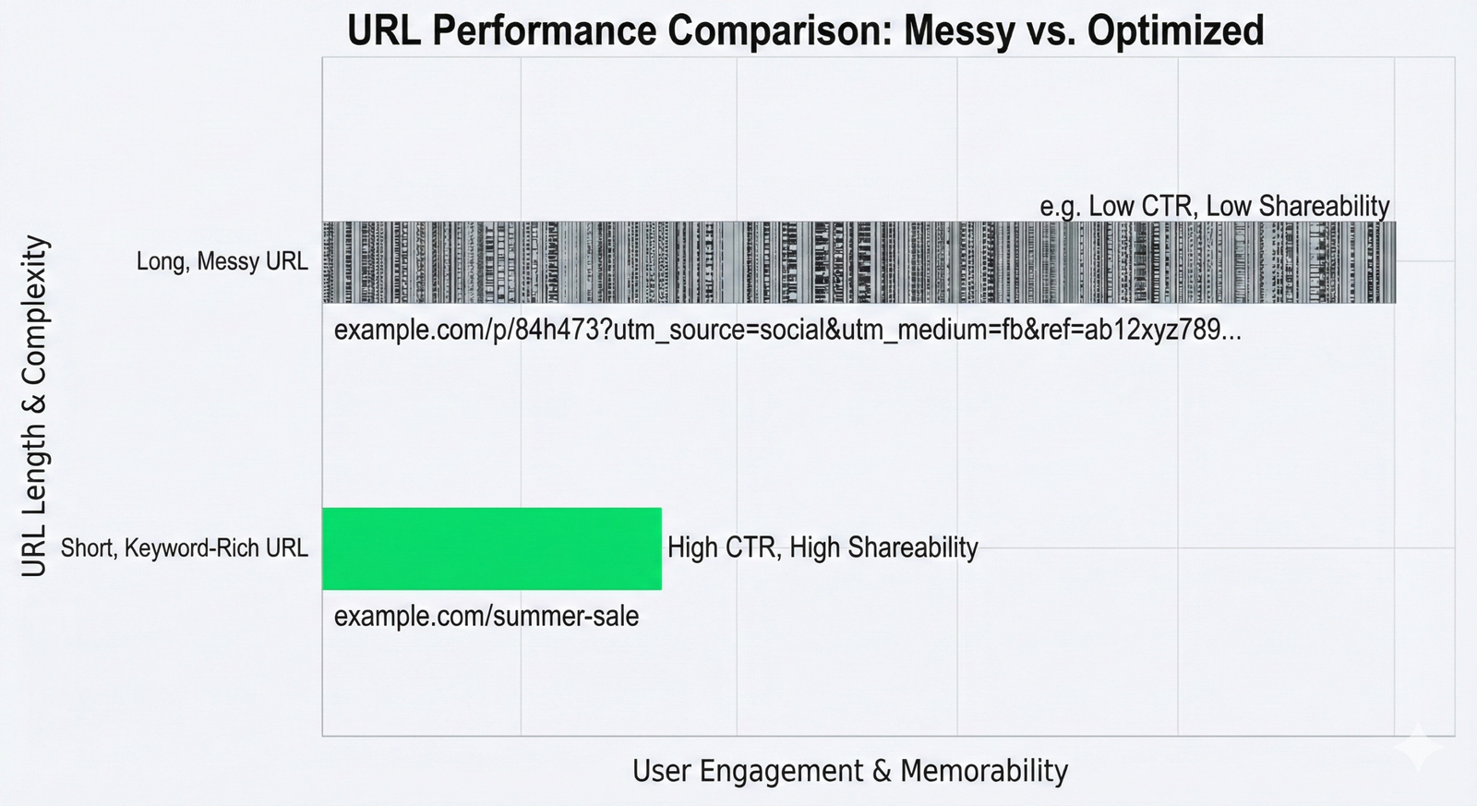Click the "High CTR, High Shareability" annotation

(x=823, y=547)
